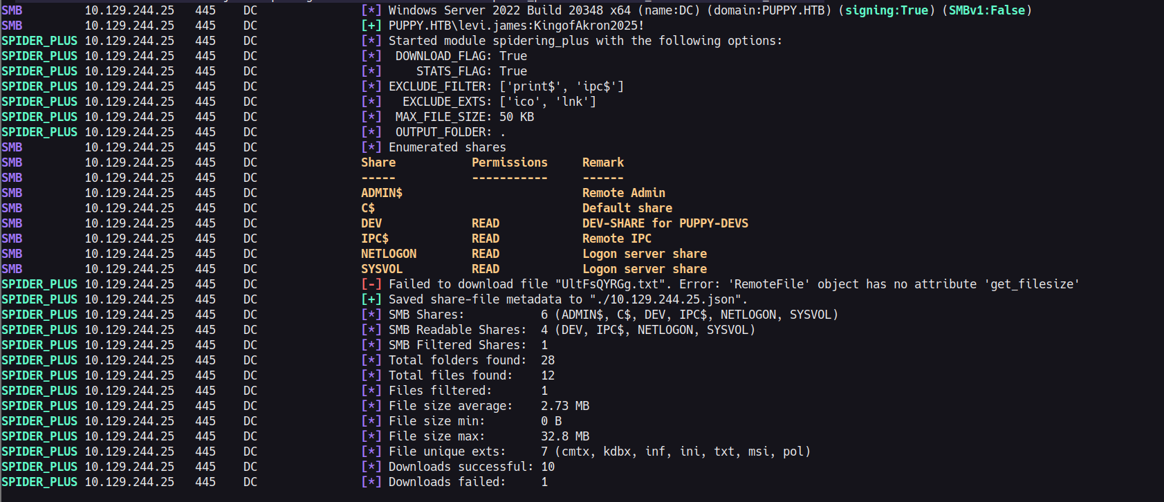Click 'Downloads successful:' value 10

point(548,467)
